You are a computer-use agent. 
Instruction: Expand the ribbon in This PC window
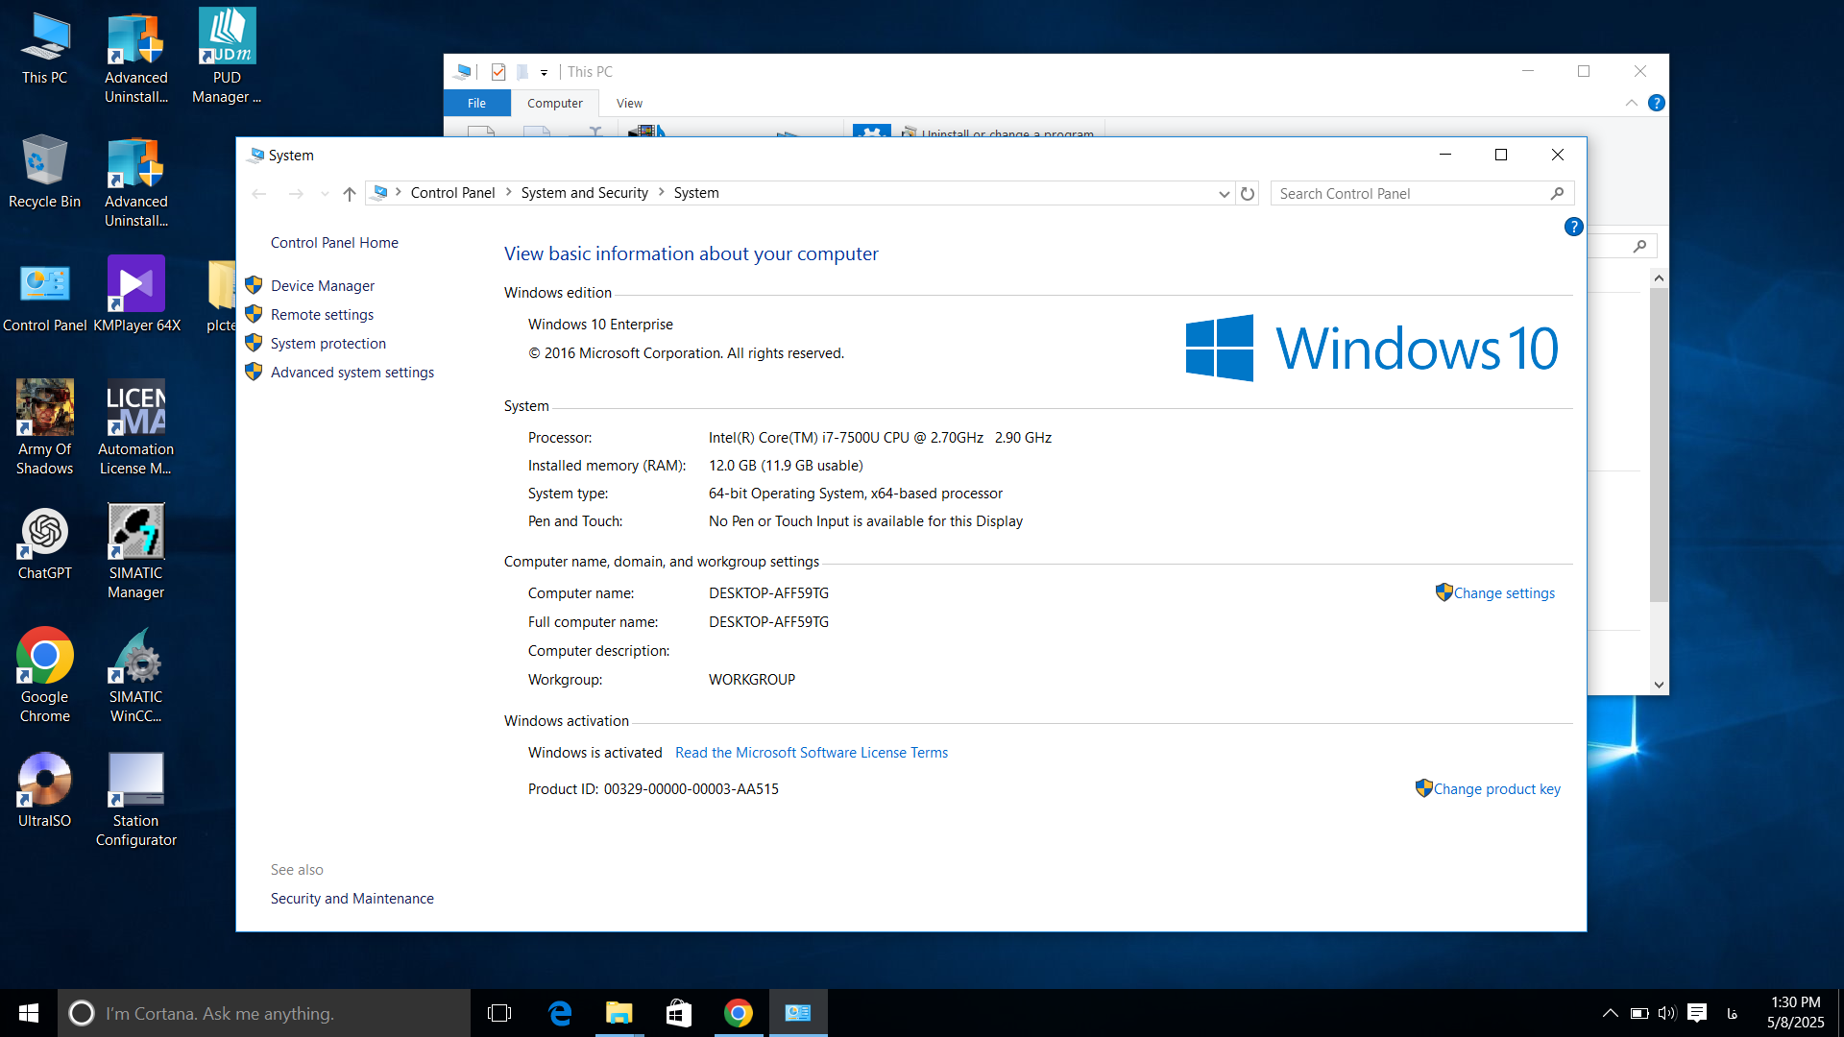1631,103
